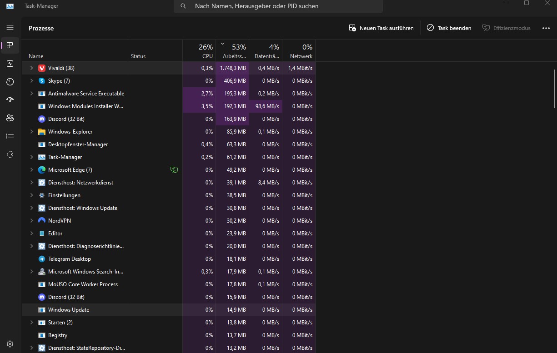Click Neuen Task ausführen button
The width and height of the screenshot is (557, 353).
coord(381,28)
